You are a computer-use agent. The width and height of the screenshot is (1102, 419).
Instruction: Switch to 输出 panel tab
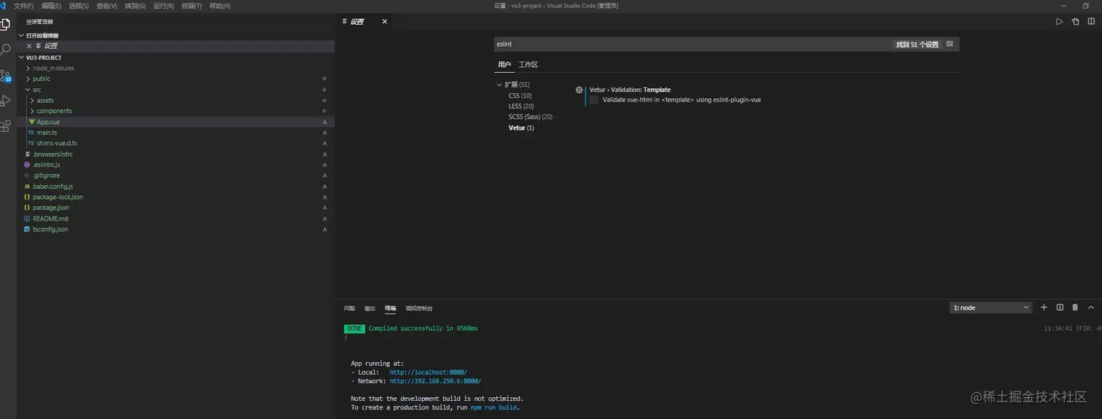pos(370,308)
